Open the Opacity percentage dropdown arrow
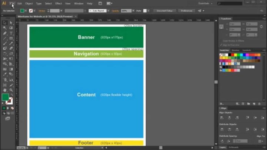267x150 pixels. pos(133,11)
